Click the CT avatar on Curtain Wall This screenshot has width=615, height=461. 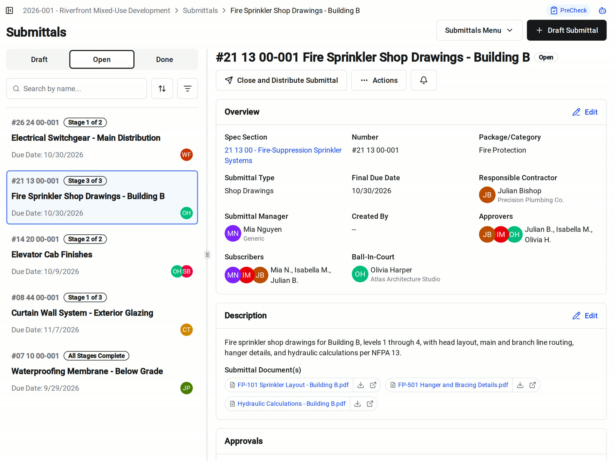(186, 330)
